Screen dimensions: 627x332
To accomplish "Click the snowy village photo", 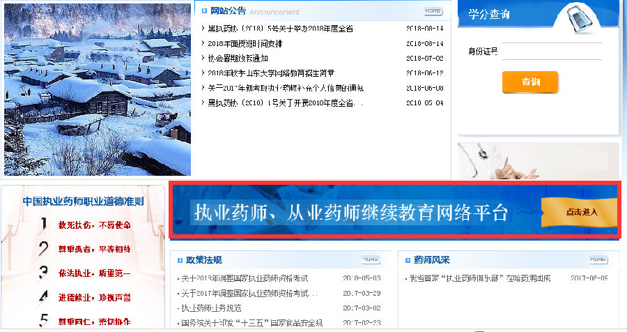I will [x=98, y=88].
